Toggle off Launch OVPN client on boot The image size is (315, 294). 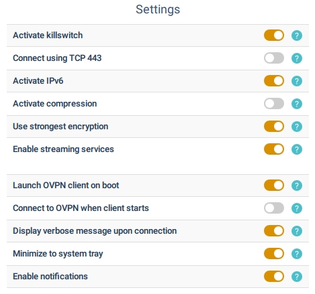pos(274,186)
